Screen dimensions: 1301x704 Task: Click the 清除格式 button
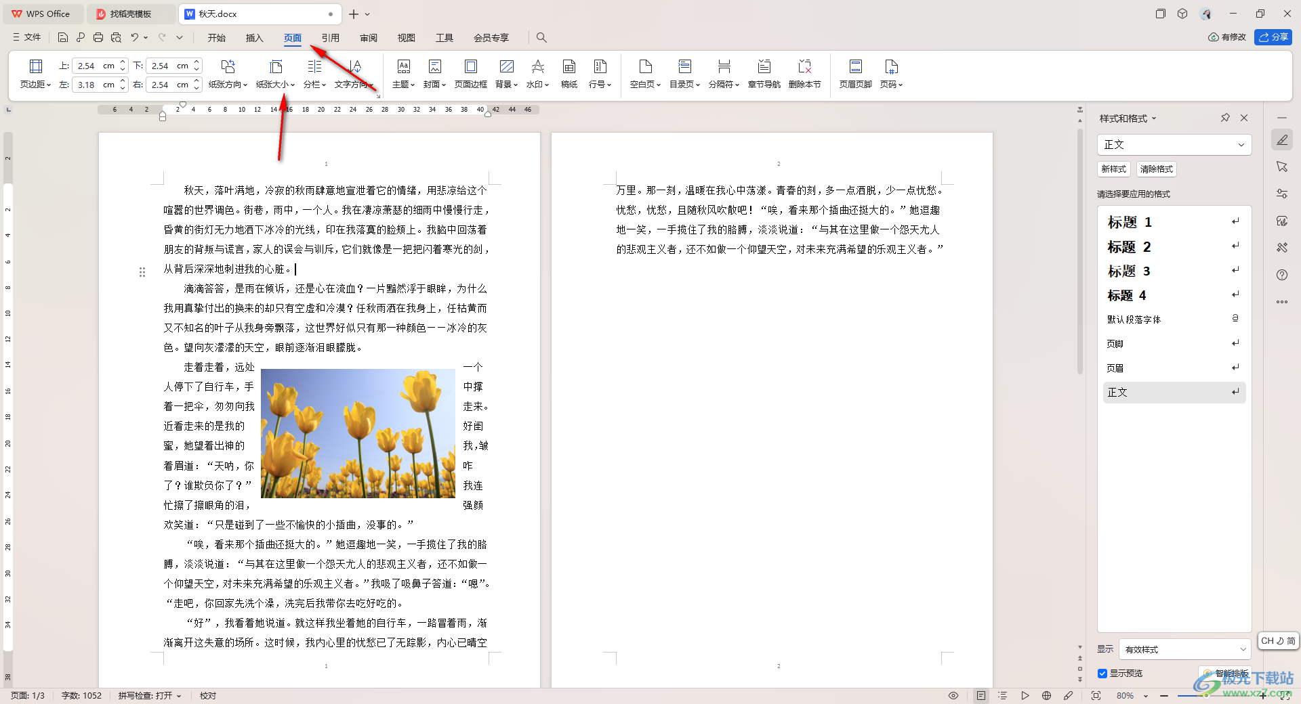click(x=1156, y=169)
